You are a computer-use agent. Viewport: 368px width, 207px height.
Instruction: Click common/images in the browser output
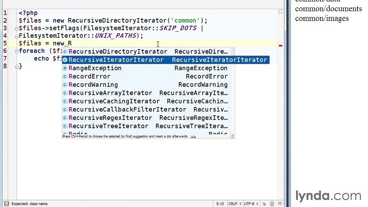click(x=322, y=18)
